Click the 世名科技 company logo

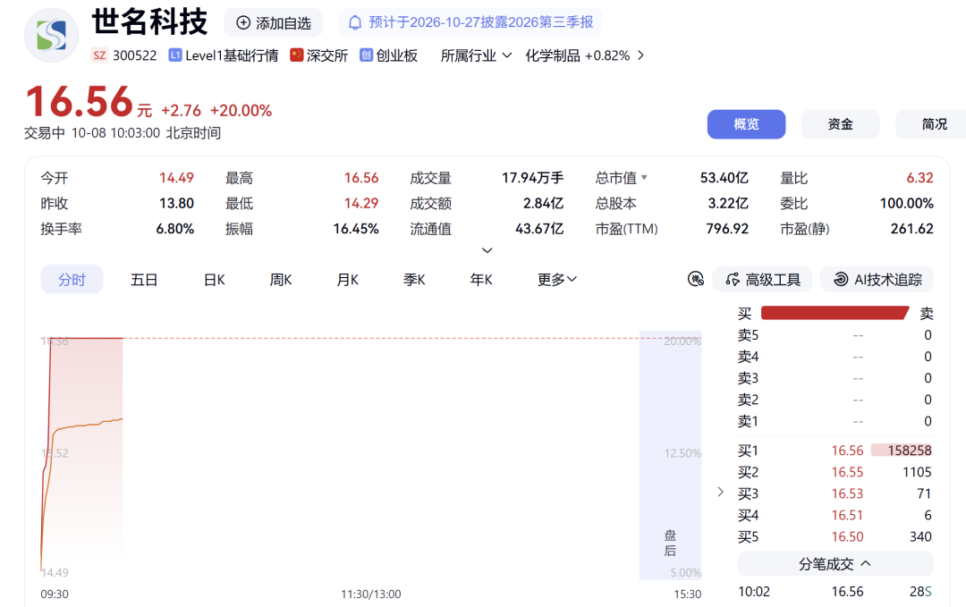[x=51, y=35]
